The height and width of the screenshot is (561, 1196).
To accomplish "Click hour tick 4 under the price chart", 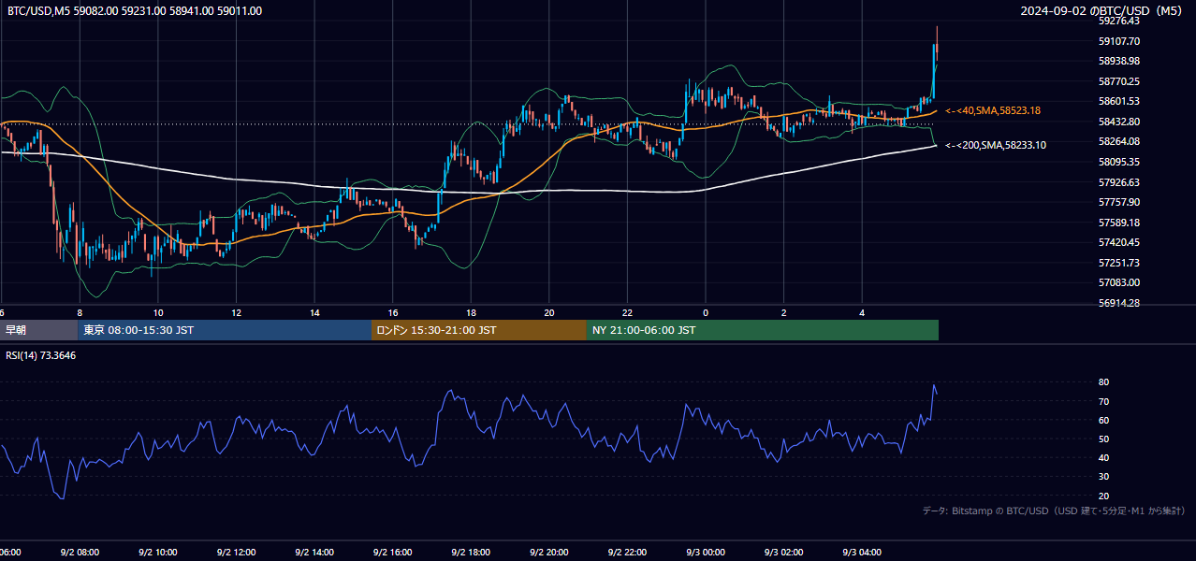I will tap(862, 312).
